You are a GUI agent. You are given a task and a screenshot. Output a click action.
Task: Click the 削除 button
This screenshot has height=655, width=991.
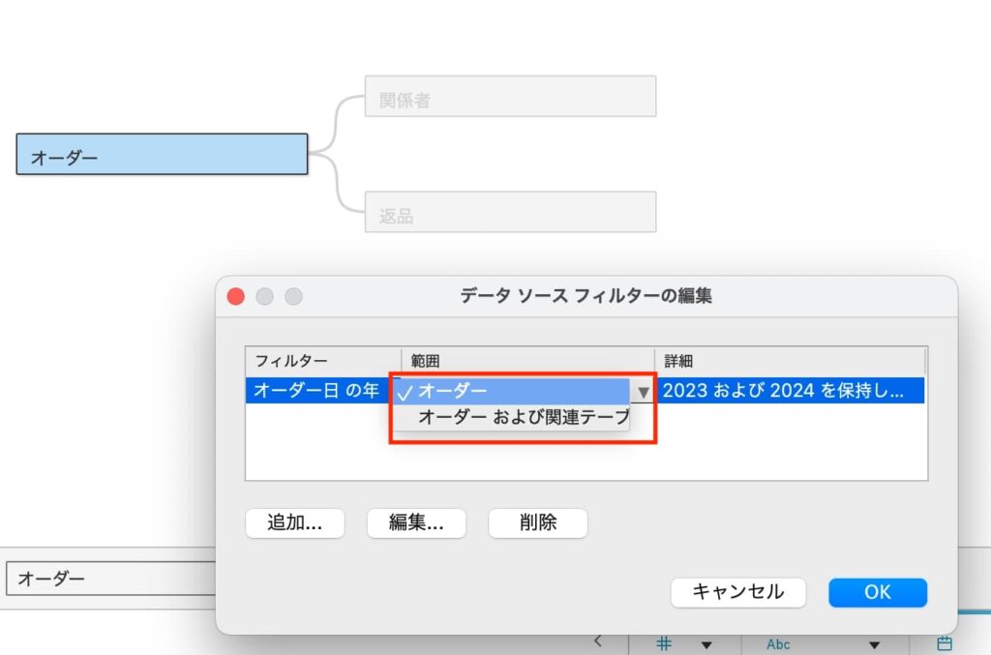pyautogui.click(x=537, y=523)
